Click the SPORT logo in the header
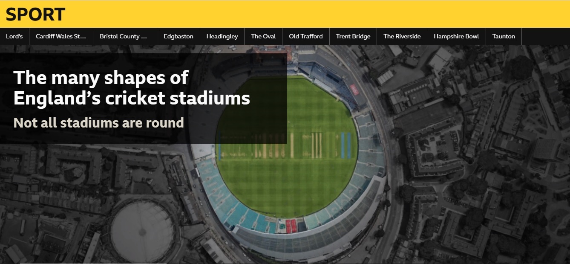 coord(35,15)
